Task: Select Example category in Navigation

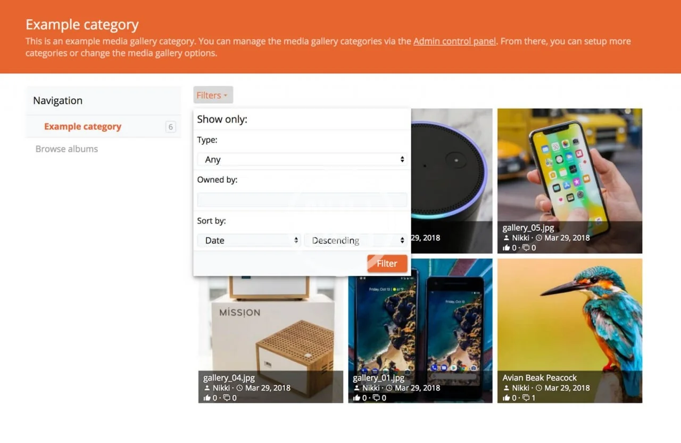Action: point(82,127)
